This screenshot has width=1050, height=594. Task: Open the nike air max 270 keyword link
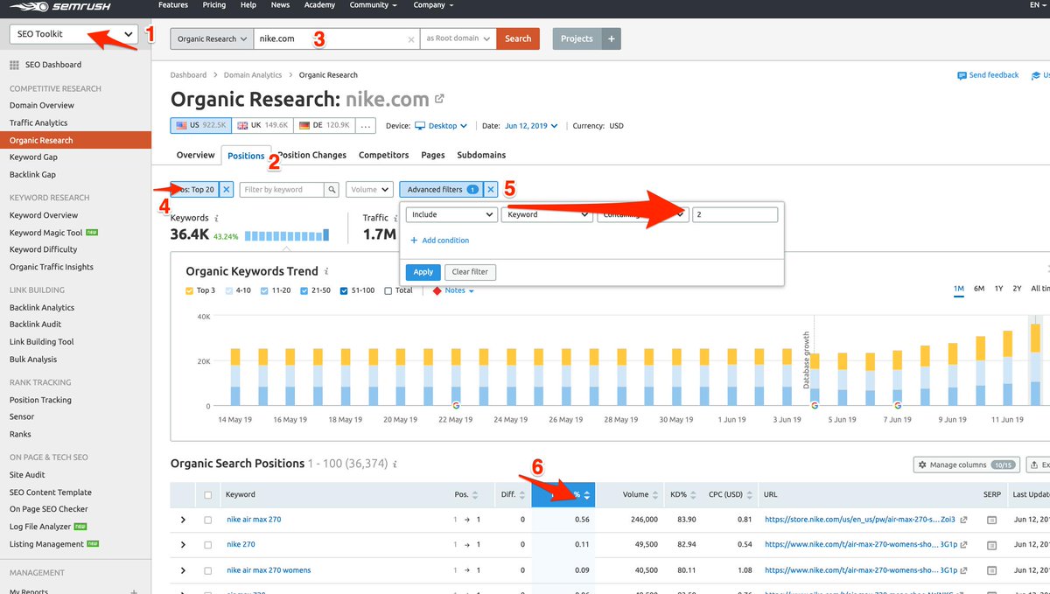click(254, 520)
